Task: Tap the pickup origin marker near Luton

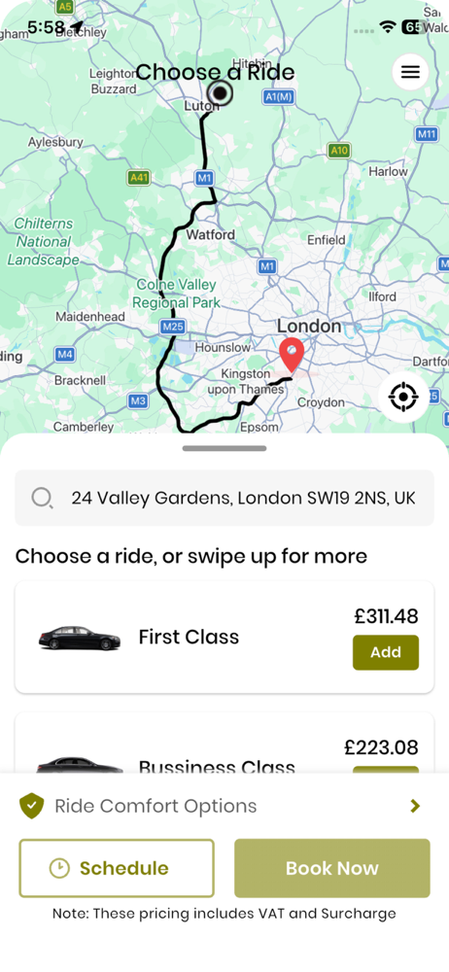Action: (220, 93)
